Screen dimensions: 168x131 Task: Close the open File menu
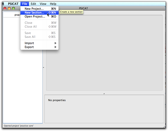tap(25, 4)
